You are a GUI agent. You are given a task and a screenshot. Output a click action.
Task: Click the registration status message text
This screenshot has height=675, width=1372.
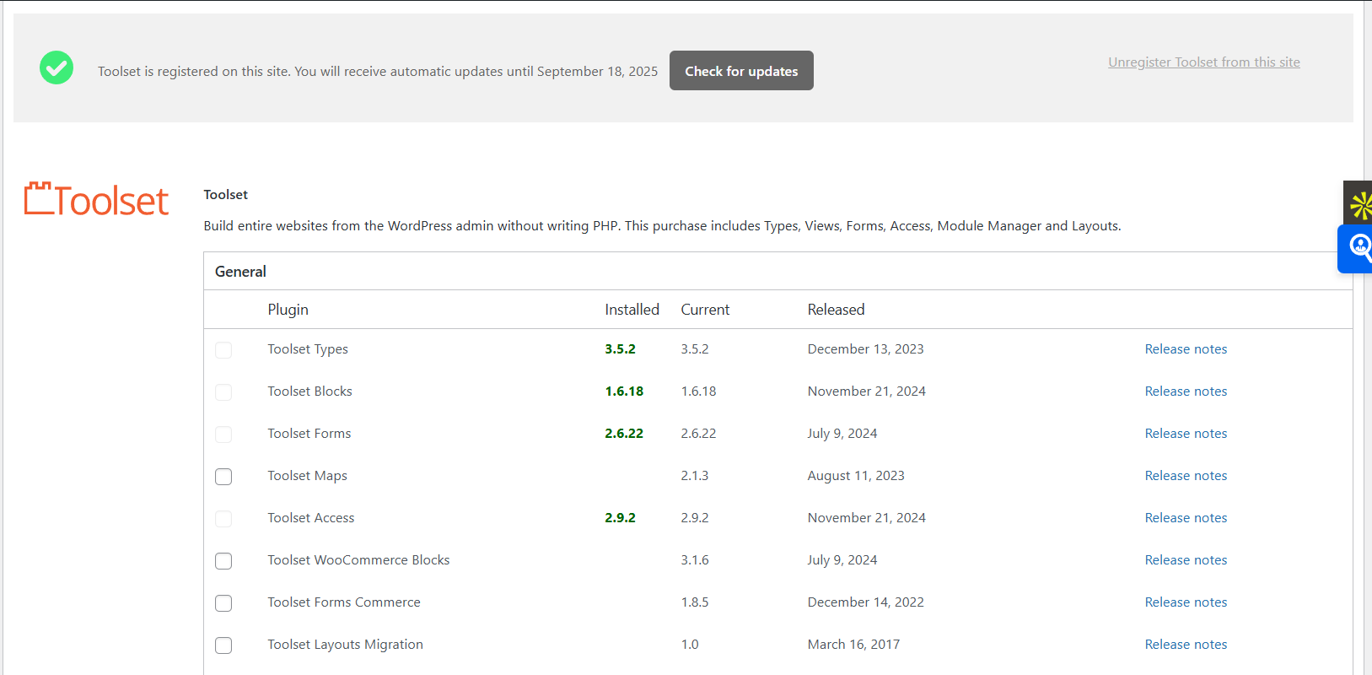click(378, 72)
